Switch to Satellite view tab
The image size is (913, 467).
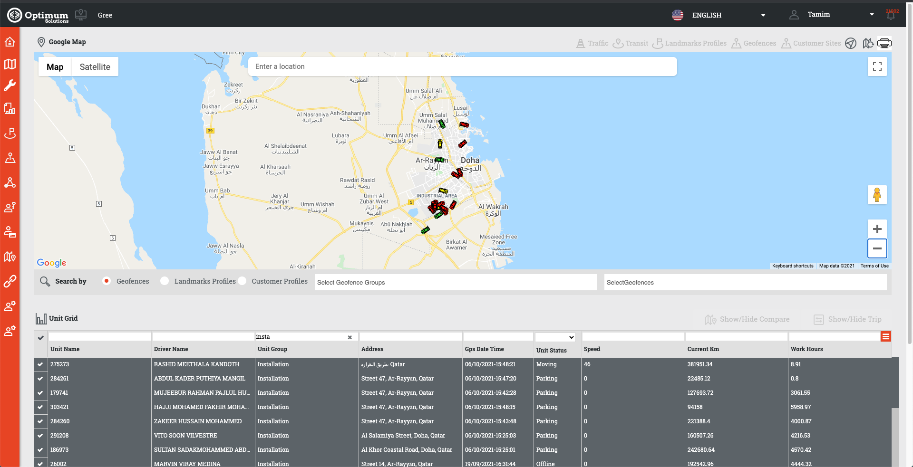pos(95,67)
